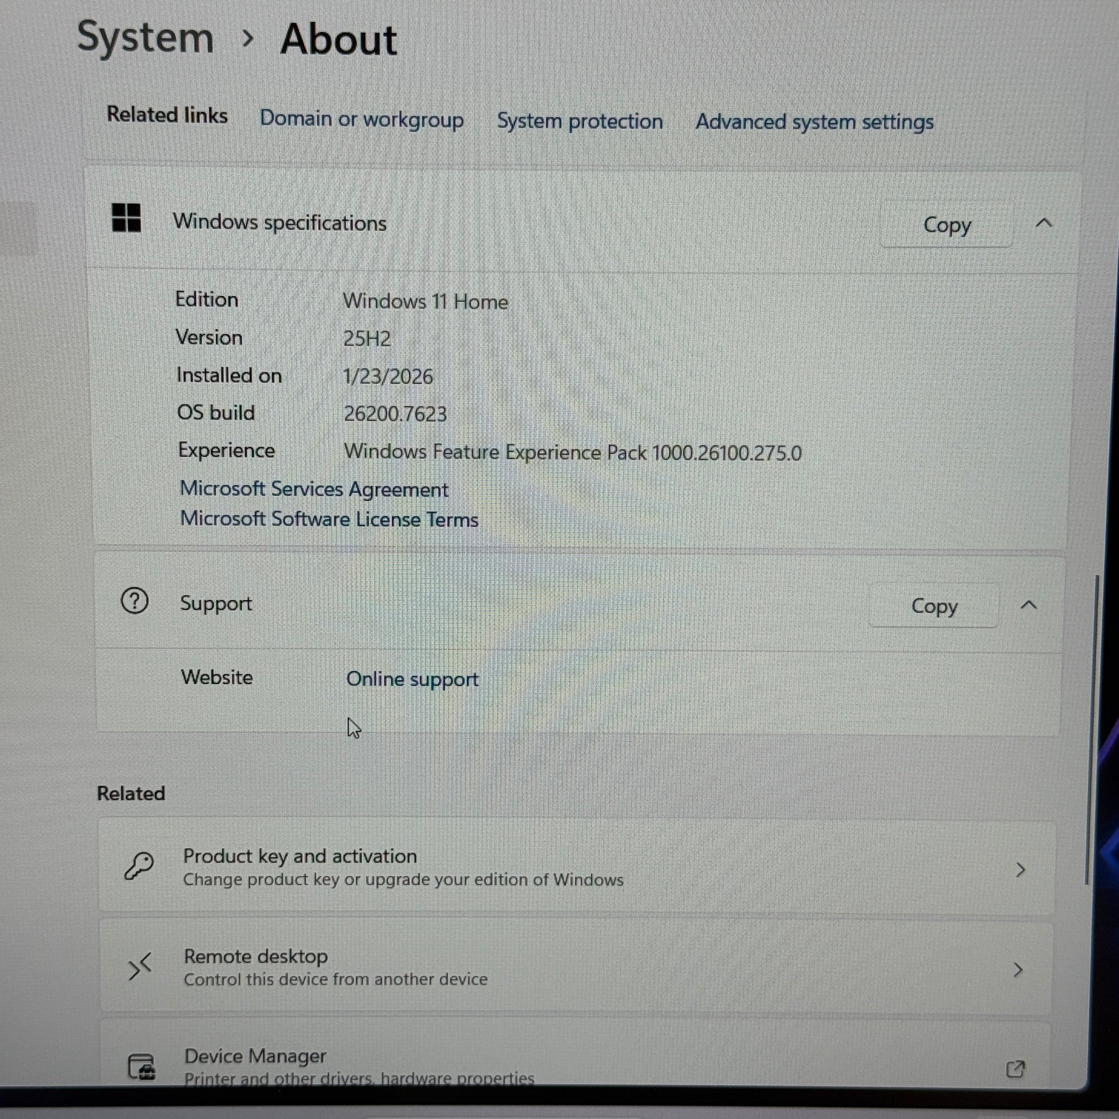The height and width of the screenshot is (1119, 1119).
Task: Click the Windows logo icon beside Windows specifications
Action: tap(127, 218)
